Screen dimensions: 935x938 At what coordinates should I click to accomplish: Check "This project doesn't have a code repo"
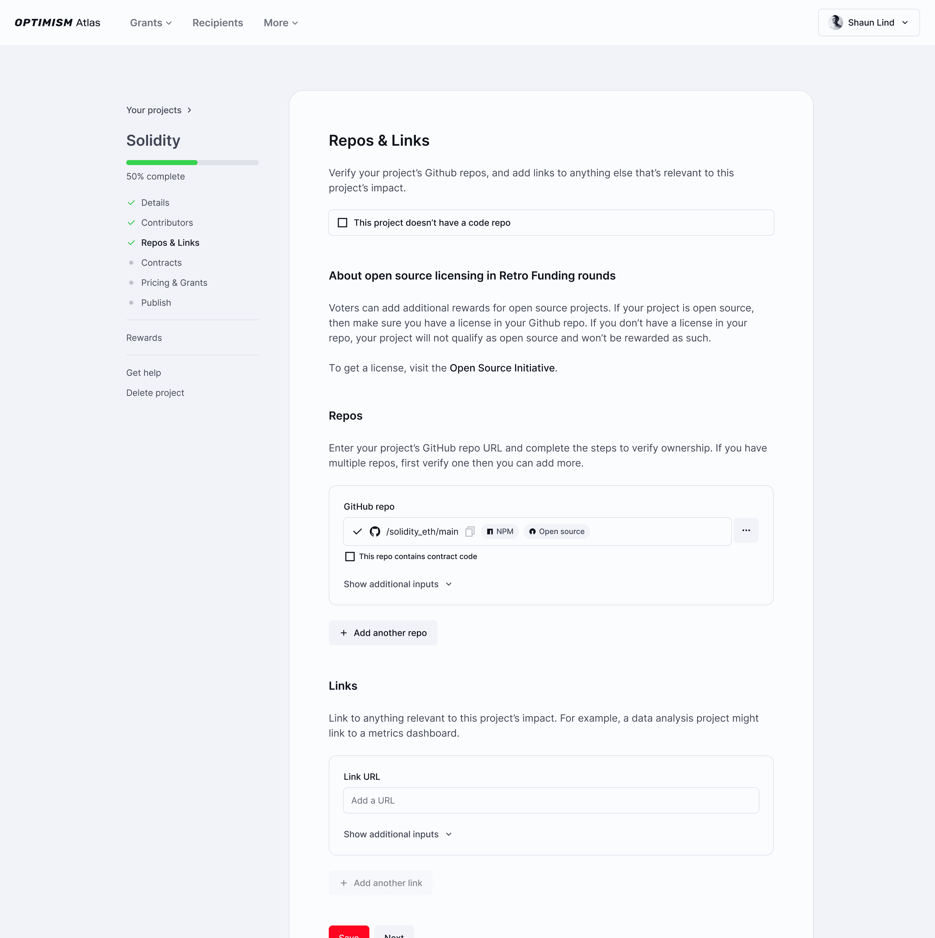pyautogui.click(x=342, y=223)
